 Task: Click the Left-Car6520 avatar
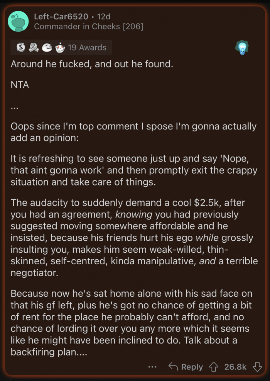pyautogui.click(x=18, y=21)
